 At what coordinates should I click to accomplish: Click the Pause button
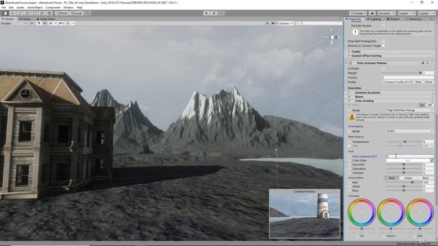(214, 13)
